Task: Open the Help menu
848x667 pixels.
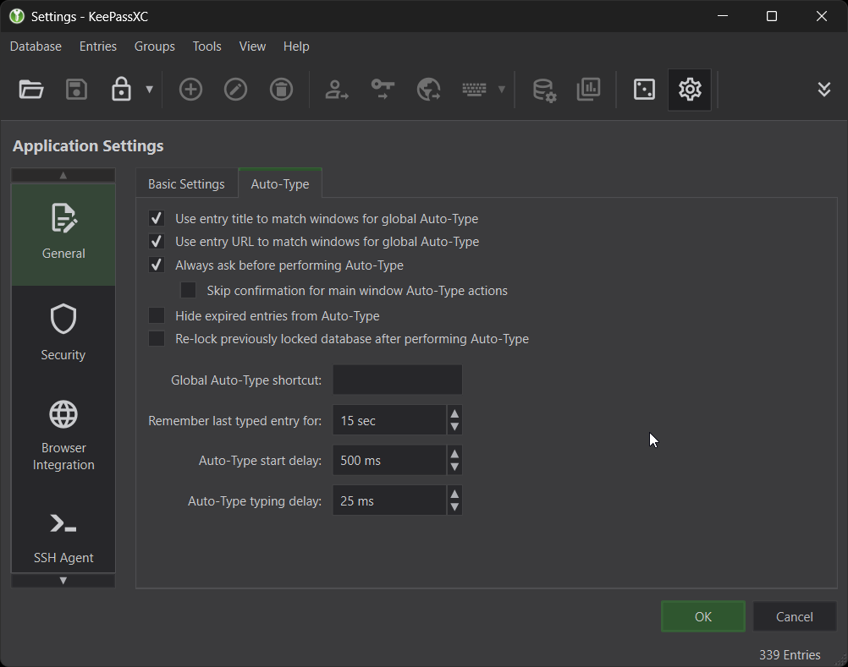Action: click(x=296, y=46)
